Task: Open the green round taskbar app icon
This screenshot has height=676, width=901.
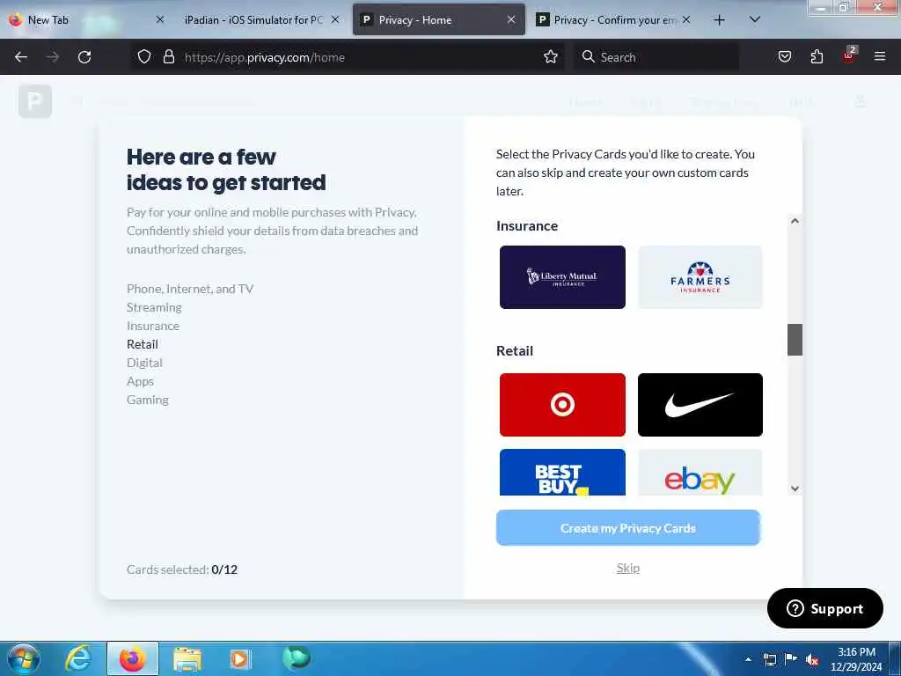Action: click(x=297, y=658)
